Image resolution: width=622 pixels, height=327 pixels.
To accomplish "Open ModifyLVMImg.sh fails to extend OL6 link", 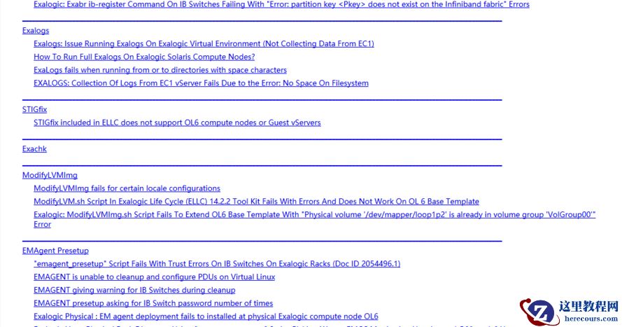I will click(315, 215).
